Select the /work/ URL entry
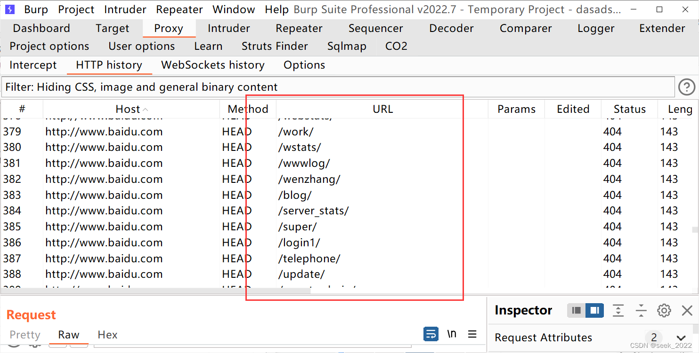Image resolution: width=699 pixels, height=353 pixels. (x=296, y=132)
